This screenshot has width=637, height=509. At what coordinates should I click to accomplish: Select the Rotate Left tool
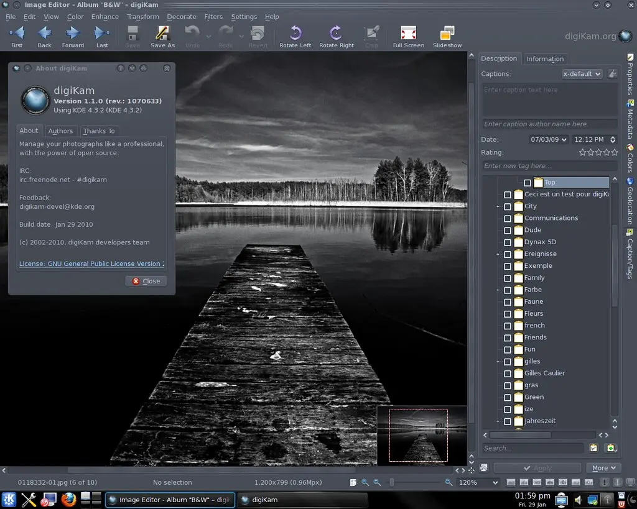click(295, 35)
